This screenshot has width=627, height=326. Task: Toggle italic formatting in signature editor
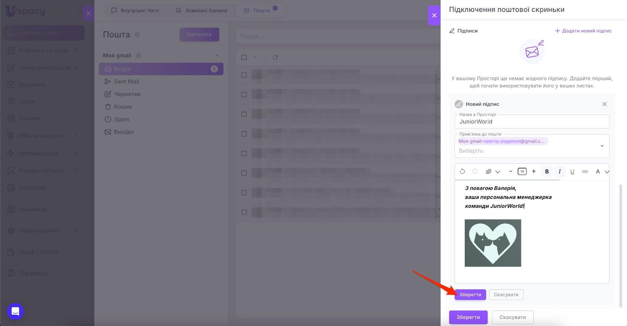pos(560,171)
